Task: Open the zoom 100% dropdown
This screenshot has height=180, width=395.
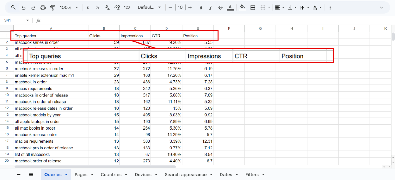Action: point(69,8)
